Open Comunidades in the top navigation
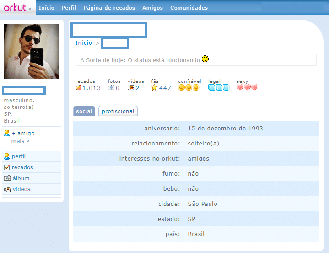Viewport: 329px width, 253px height. (189, 8)
